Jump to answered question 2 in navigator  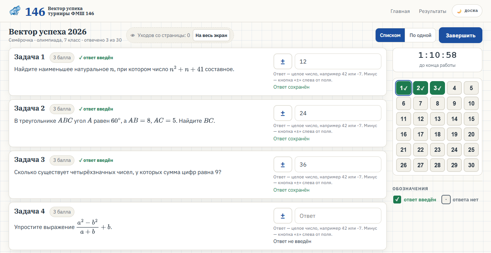pos(421,88)
